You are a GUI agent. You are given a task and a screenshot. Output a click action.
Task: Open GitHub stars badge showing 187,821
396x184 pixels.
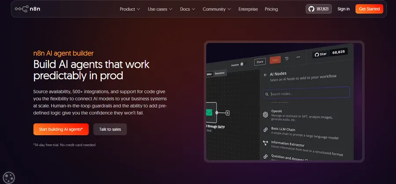(x=319, y=9)
